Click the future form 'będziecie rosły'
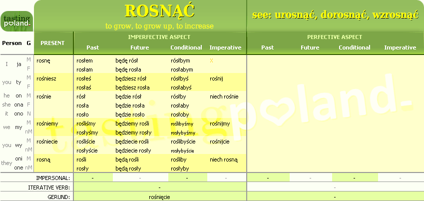This screenshot has width=424, height=201. coord(133,150)
